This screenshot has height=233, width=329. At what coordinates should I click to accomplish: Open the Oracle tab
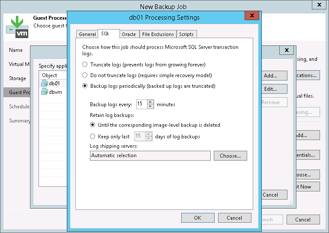click(x=129, y=34)
